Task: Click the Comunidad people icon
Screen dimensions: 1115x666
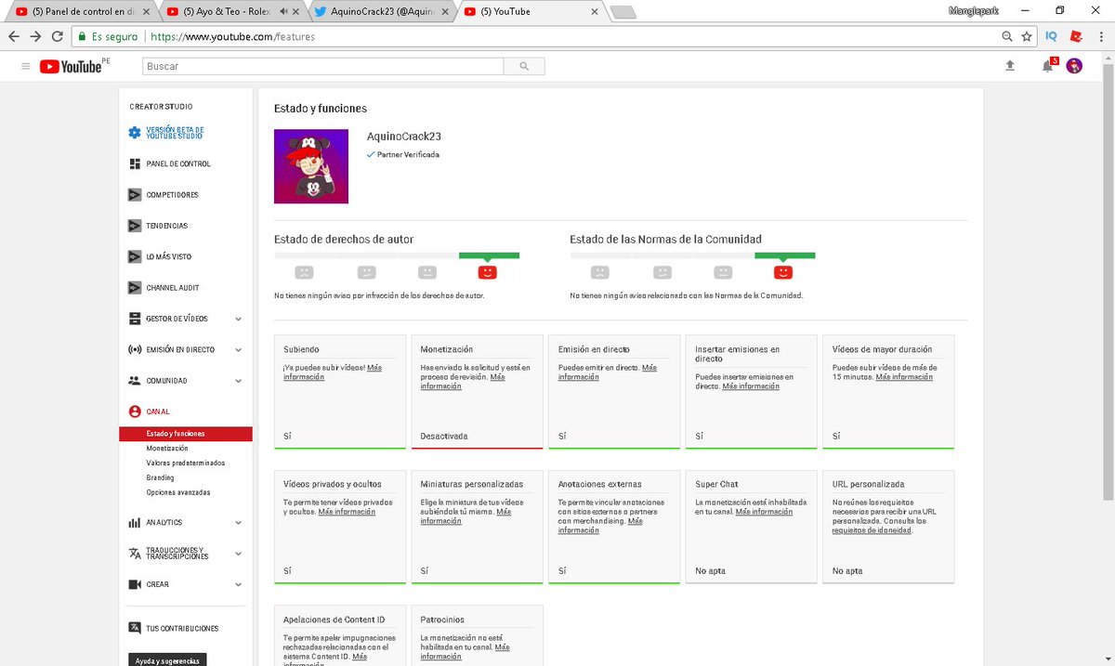Action: [x=135, y=381]
